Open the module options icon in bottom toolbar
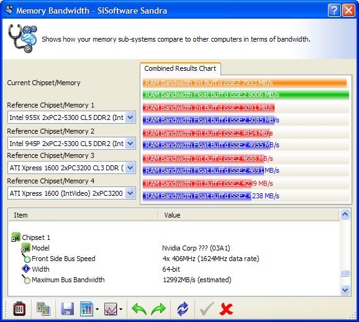359x322 pixels. (x=19, y=309)
